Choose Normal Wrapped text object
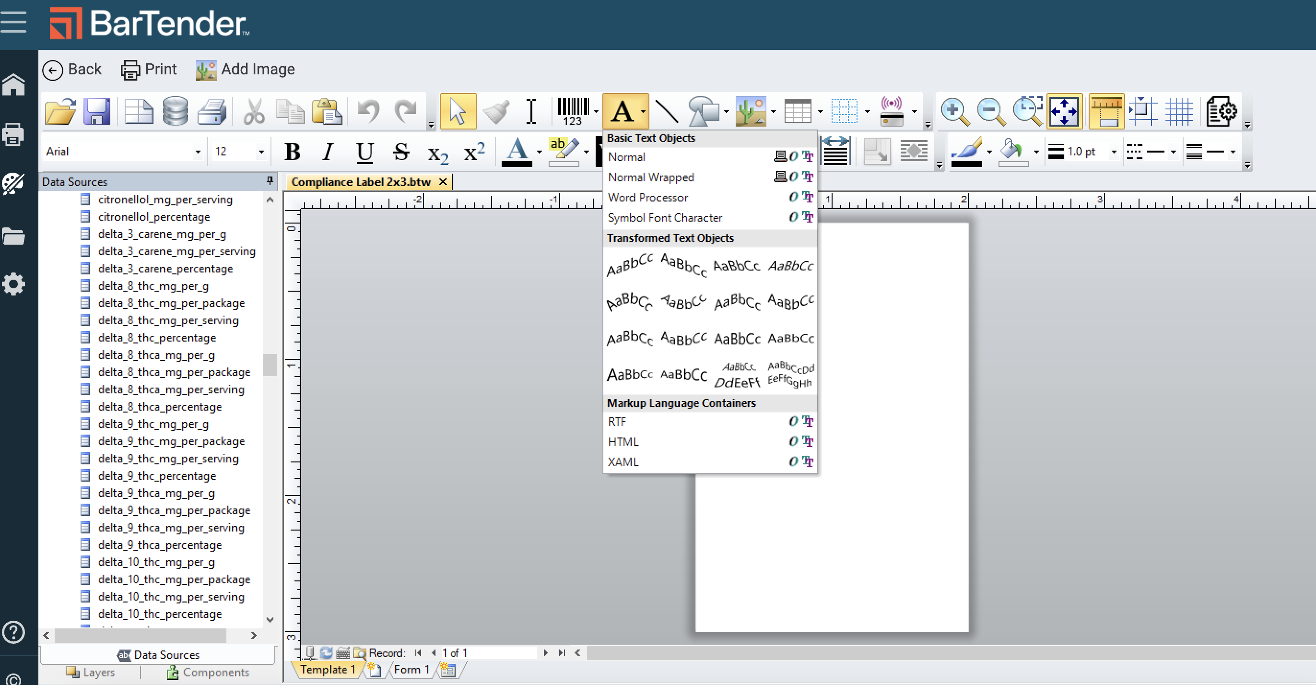The width and height of the screenshot is (1316, 685). point(651,177)
